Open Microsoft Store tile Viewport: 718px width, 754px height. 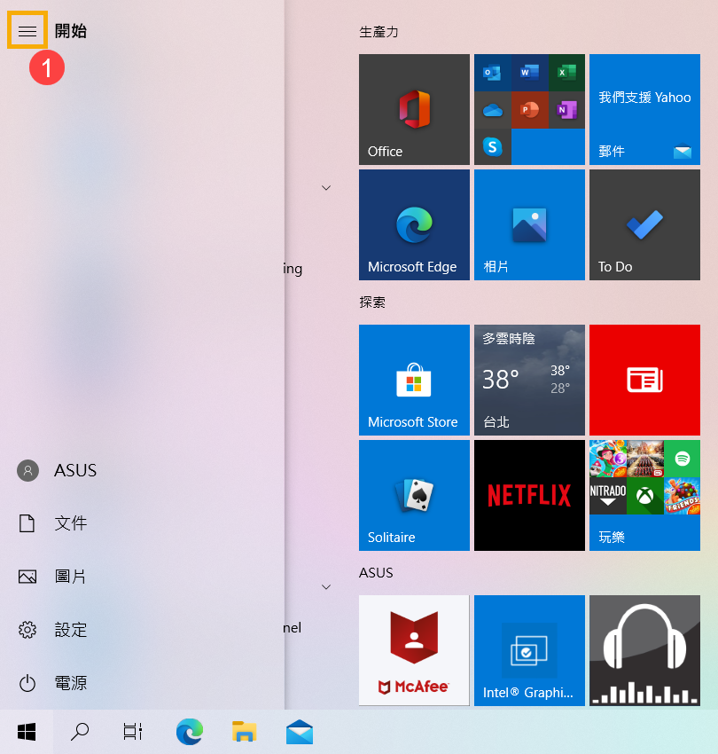point(414,380)
